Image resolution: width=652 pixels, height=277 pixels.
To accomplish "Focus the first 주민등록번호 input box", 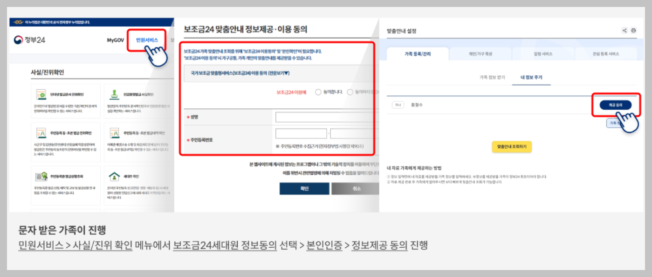I will [x=301, y=134].
